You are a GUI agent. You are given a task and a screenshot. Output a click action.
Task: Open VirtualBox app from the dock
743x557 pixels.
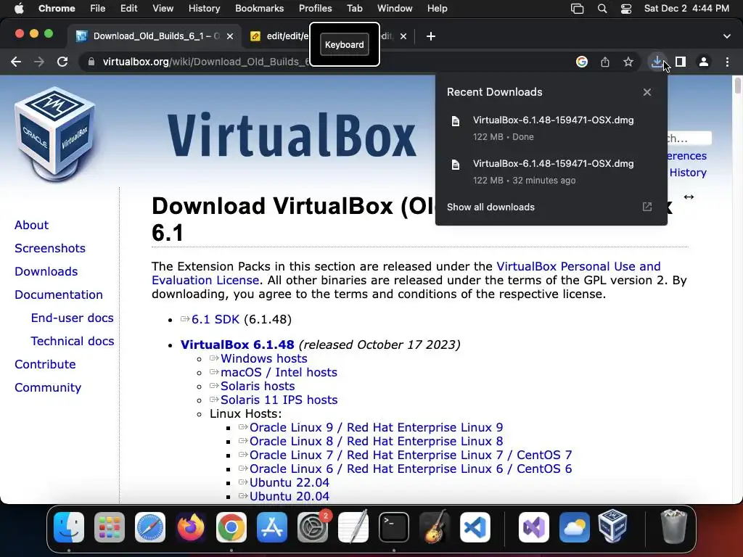[x=612, y=527]
